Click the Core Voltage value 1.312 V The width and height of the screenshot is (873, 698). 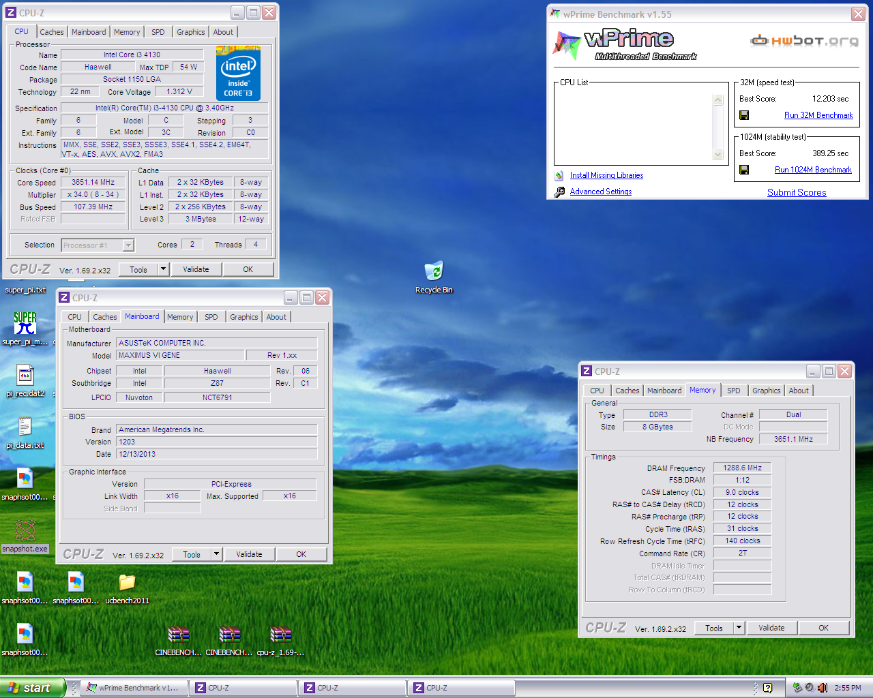(x=179, y=91)
